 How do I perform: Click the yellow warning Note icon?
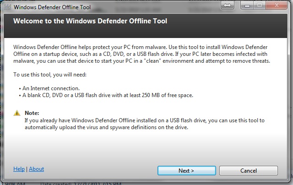coord(17,113)
